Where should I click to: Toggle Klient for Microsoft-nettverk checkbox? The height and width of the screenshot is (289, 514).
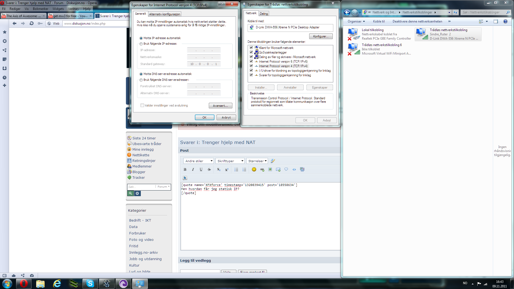(x=251, y=48)
